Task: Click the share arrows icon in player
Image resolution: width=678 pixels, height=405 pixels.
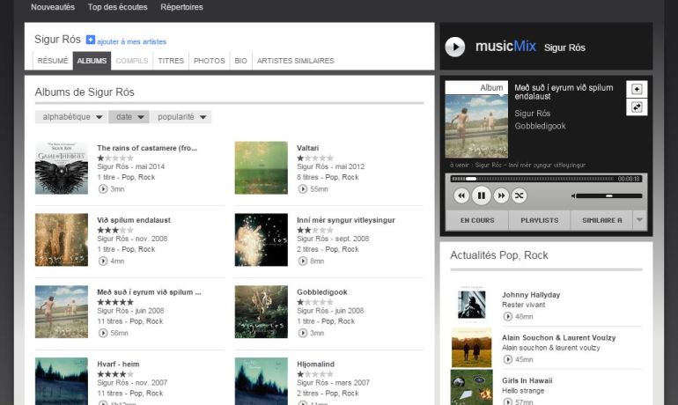Action: (637, 107)
